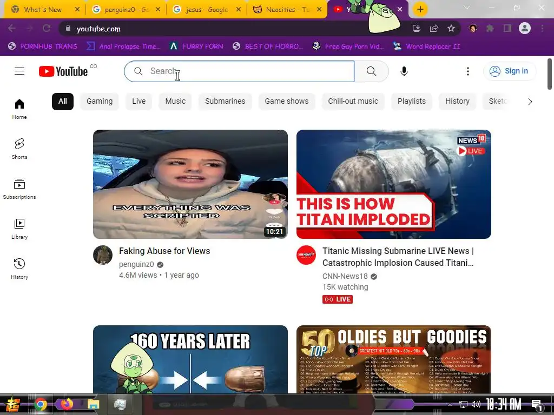
Task: Open Titanic Missing Submarine LIVE News title
Action: click(398, 257)
